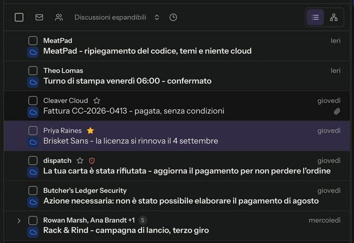The height and width of the screenshot is (243, 354).
Task: Click the cloud icon beside Brisket Sans
Action: click(33, 142)
